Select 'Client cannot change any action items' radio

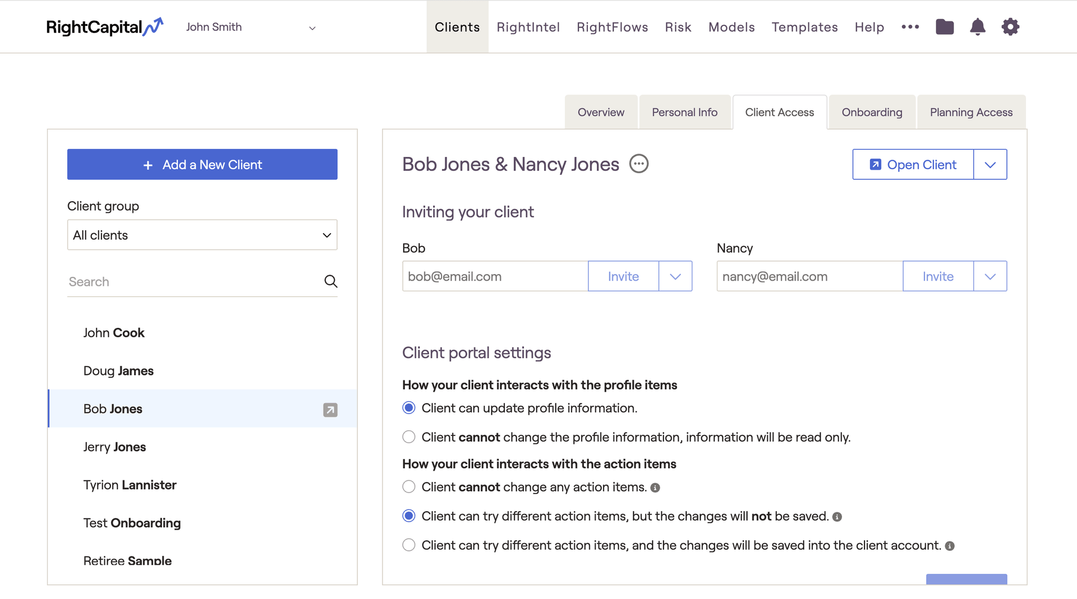(x=409, y=487)
